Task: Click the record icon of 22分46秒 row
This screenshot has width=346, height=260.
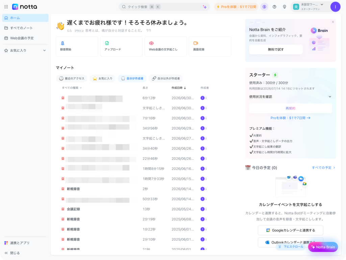Action: click(63, 159)
